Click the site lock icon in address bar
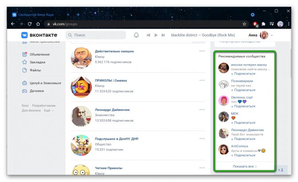The height and width of the screenshot is (182, 298). pos(48,24)
